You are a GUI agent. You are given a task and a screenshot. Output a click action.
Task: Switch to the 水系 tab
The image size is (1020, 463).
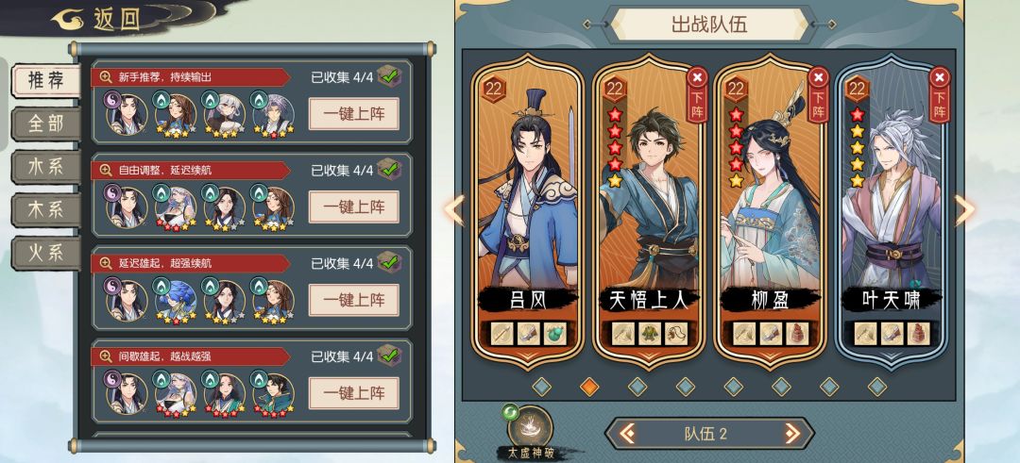coord(45,167)
